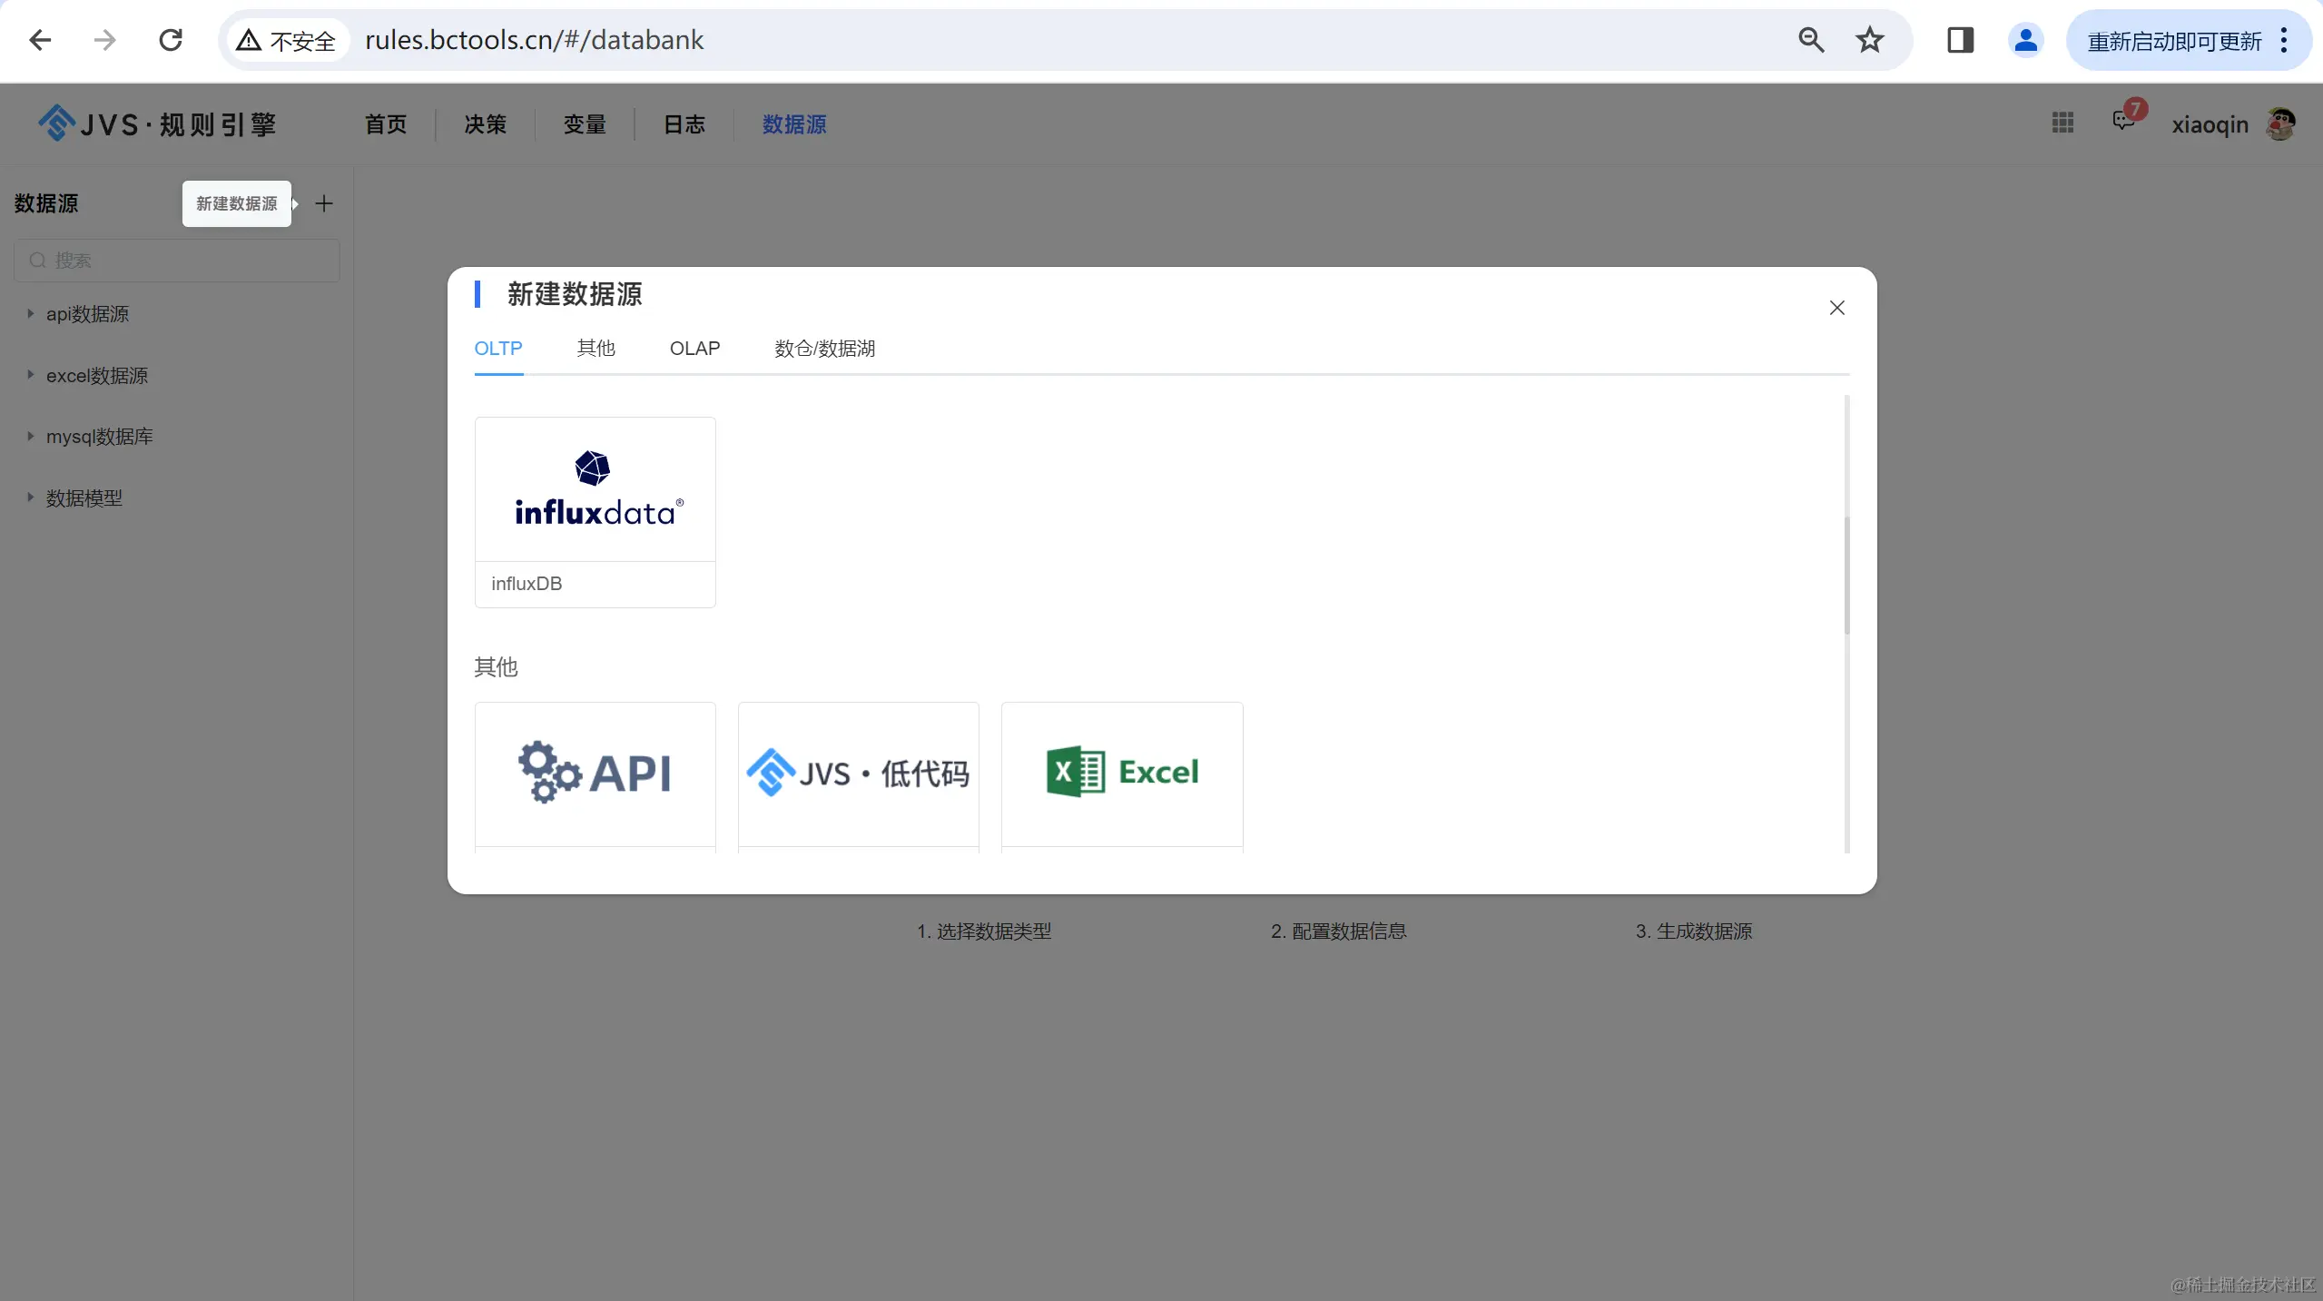2323x1301 pixels.
Task: Click the plus icon to add data source
Action: (x=324, y=203)
